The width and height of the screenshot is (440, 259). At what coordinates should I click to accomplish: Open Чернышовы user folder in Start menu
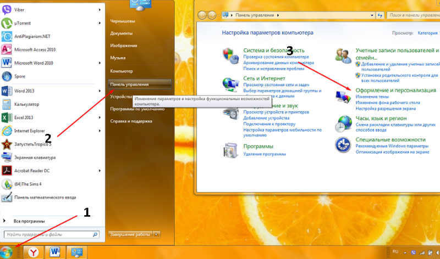122,21
